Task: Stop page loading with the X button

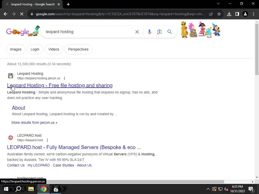Action: tap(22, 14)
